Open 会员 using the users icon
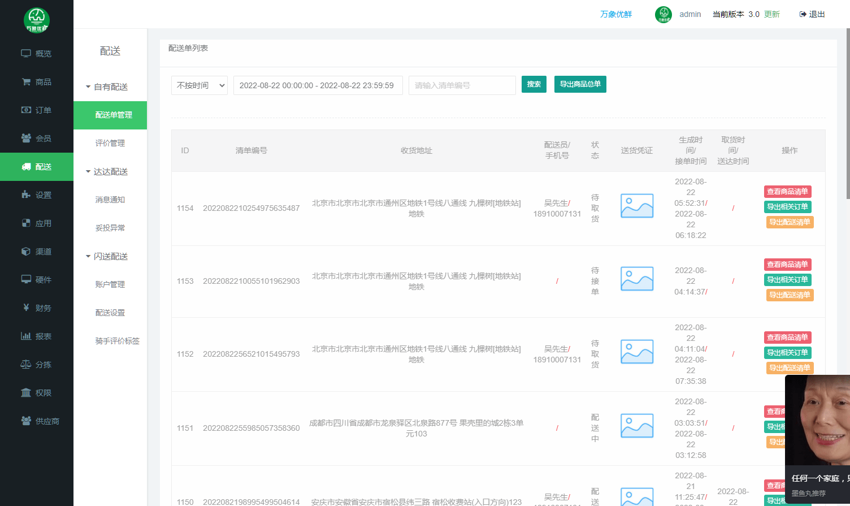The image size is (850, 506). point(26,139)
